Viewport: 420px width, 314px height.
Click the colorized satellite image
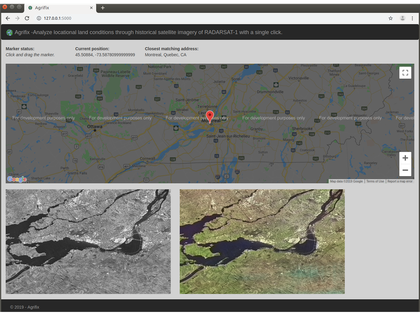point(262,241)
